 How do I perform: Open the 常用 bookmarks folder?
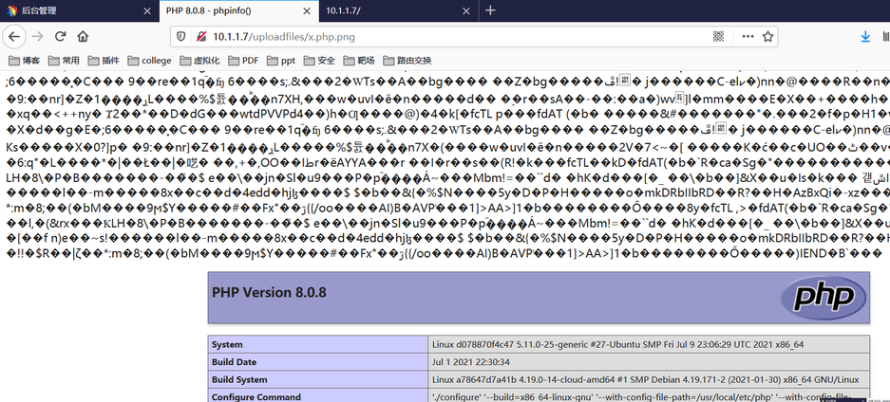point(64,61)
